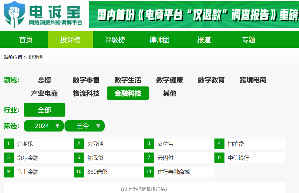This screenshot has width=299, height=193.
Task: Click the 网络消费纠纷调解平台 tagline
Action: pos(55,23)
